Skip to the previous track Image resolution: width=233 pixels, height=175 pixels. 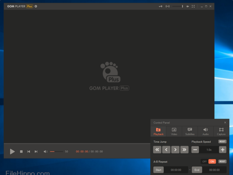pos(29,152)
